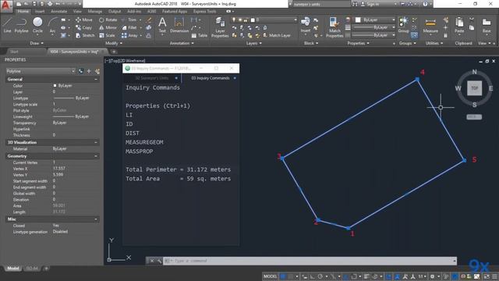Viewport: 499px width, 281px height.
Task: Select the vertex grip labeled 4
Action: (x=417, y=80)
